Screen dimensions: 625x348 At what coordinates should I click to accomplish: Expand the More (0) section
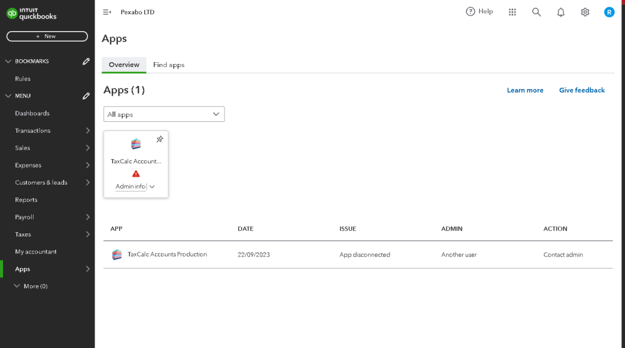[x=16, y=286]
